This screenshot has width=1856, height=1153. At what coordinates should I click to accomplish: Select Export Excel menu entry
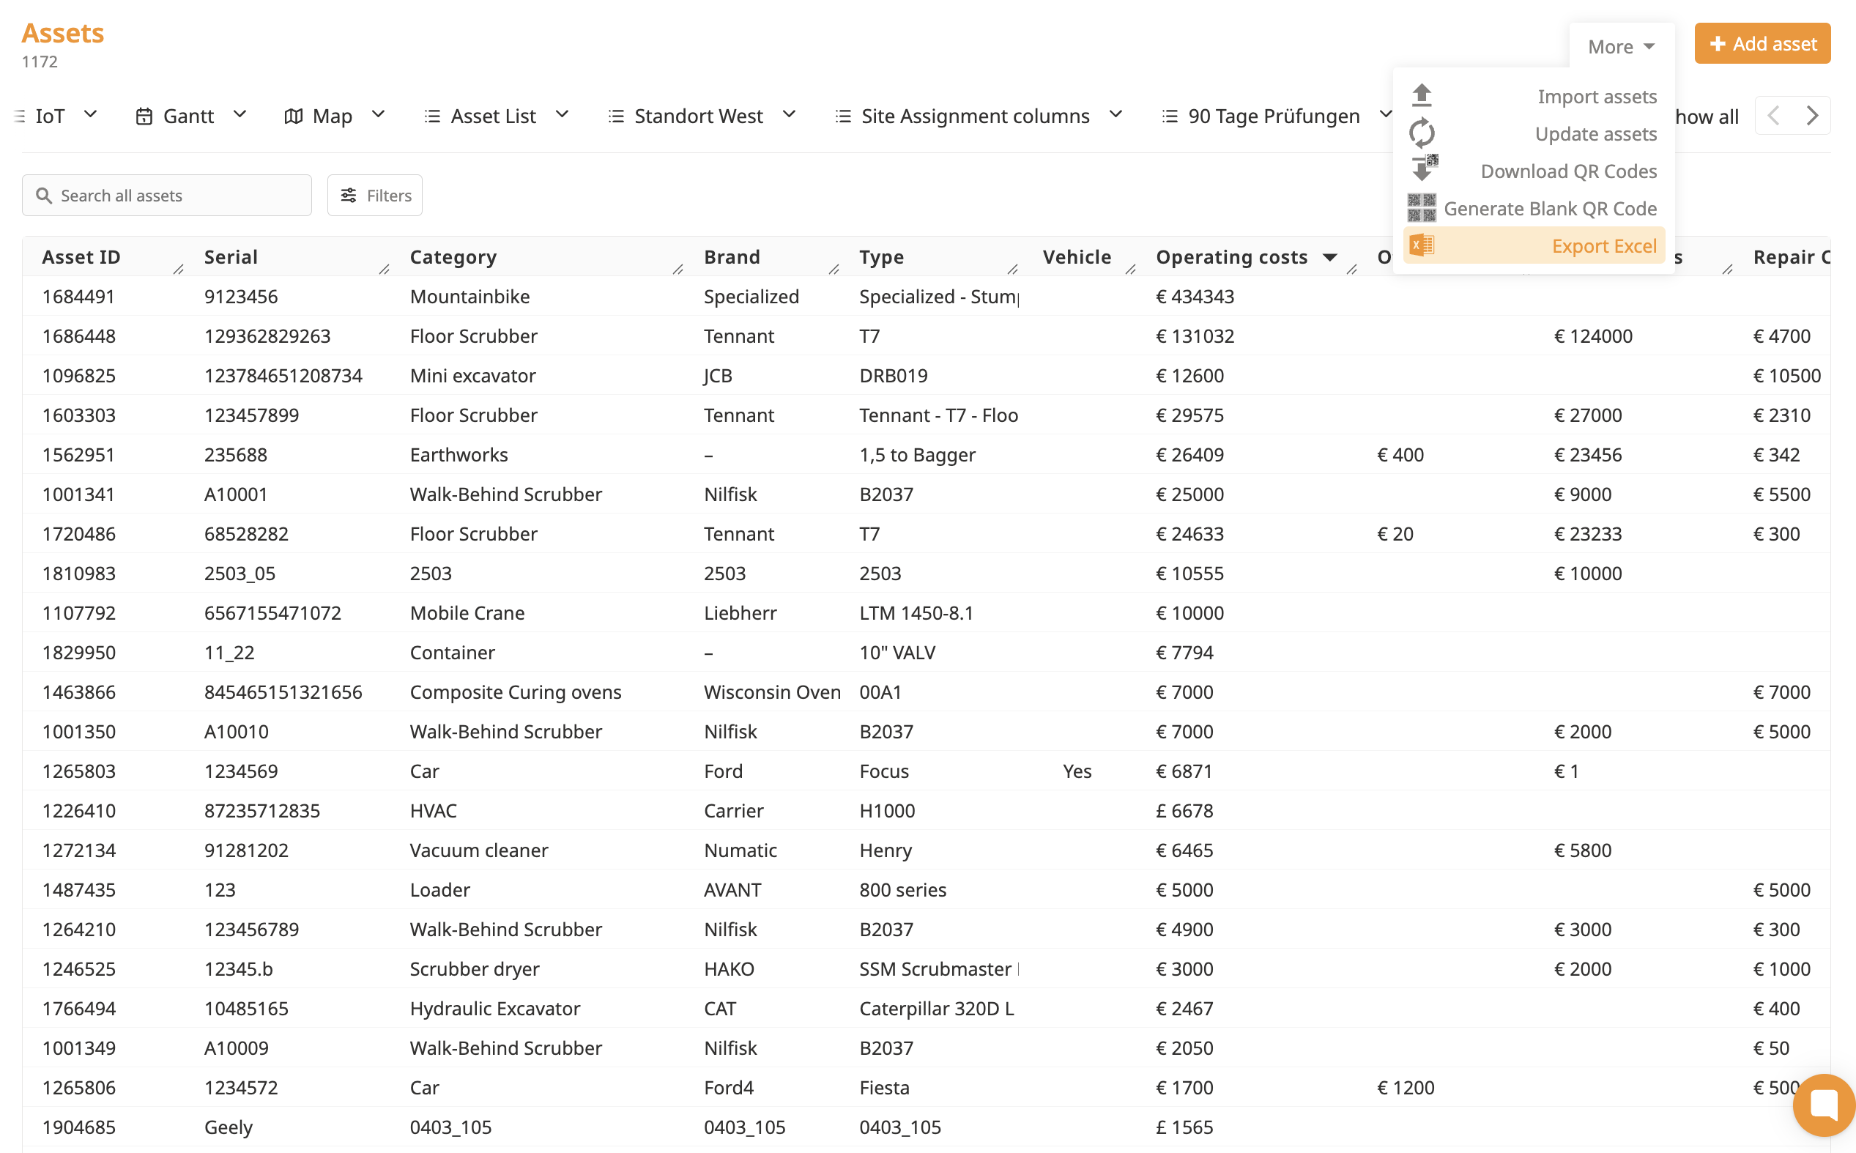tap(1603, 245)
